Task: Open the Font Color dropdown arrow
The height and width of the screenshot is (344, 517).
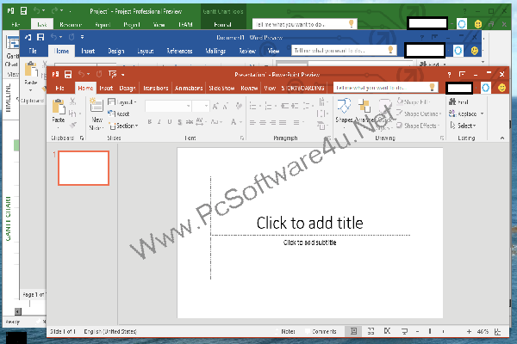Action: 241,122
